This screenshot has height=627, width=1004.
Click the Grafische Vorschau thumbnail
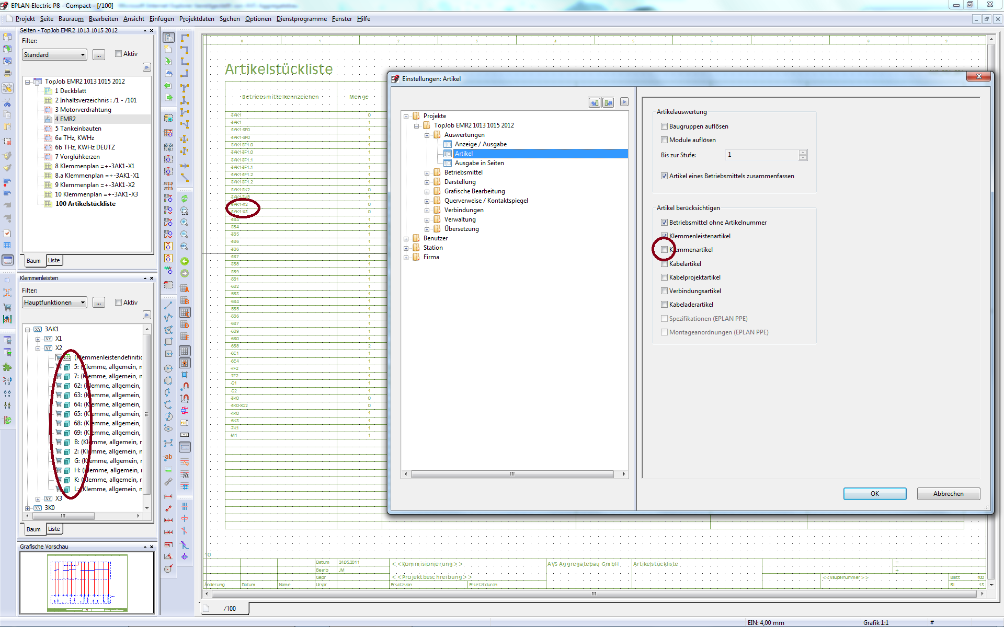click(x=87, y=583)
